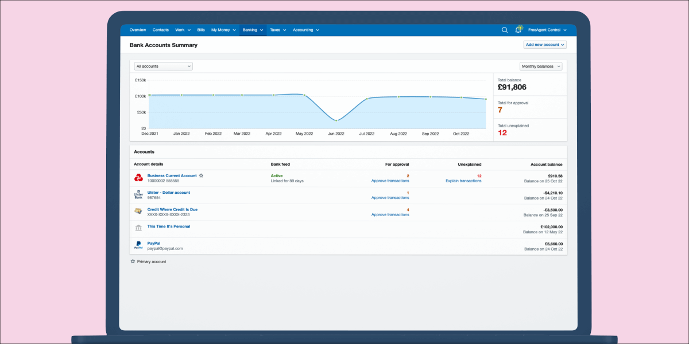Screen dimensions: 689x344
Task: Click the Ulster Bank logo icon
Action: pyautogui.click(x=138, y=195)
